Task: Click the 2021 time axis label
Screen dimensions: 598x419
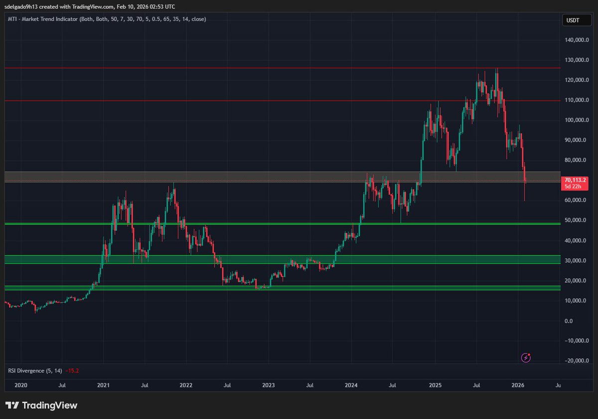Action: click(103, 385)
